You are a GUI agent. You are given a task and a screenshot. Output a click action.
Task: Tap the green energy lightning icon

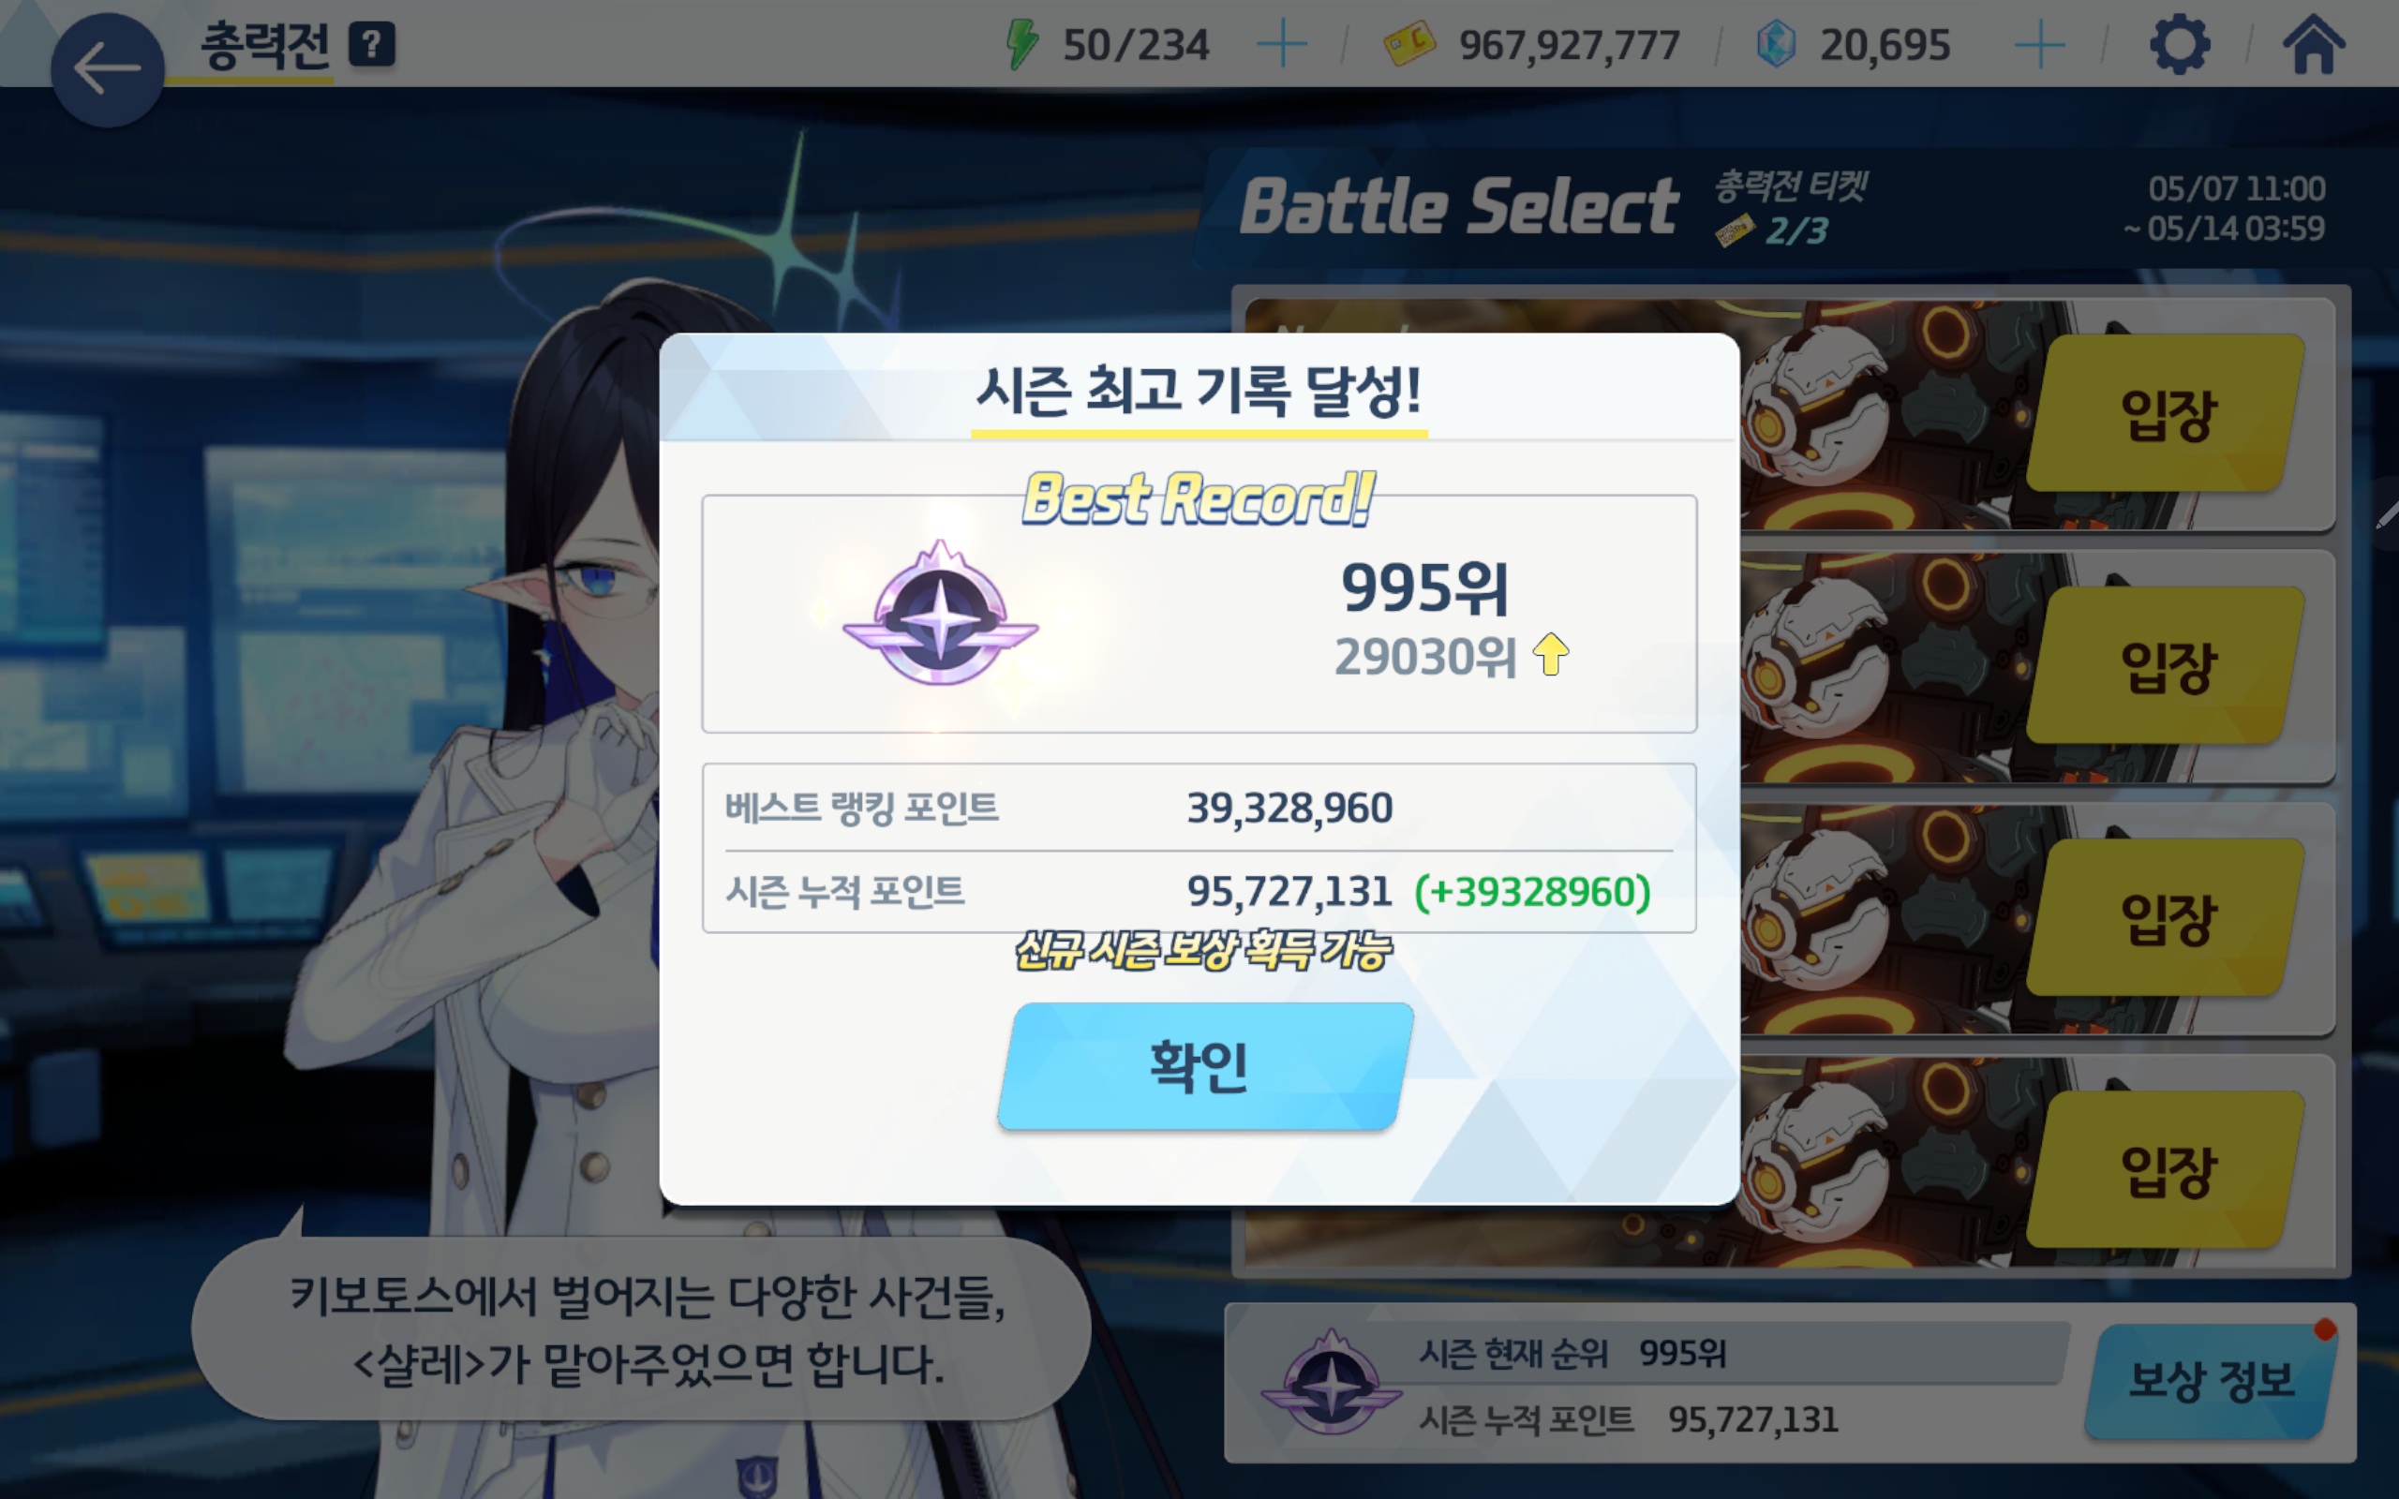point(1021,45)
